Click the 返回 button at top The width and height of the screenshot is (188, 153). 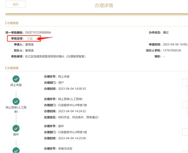[16, 4]
